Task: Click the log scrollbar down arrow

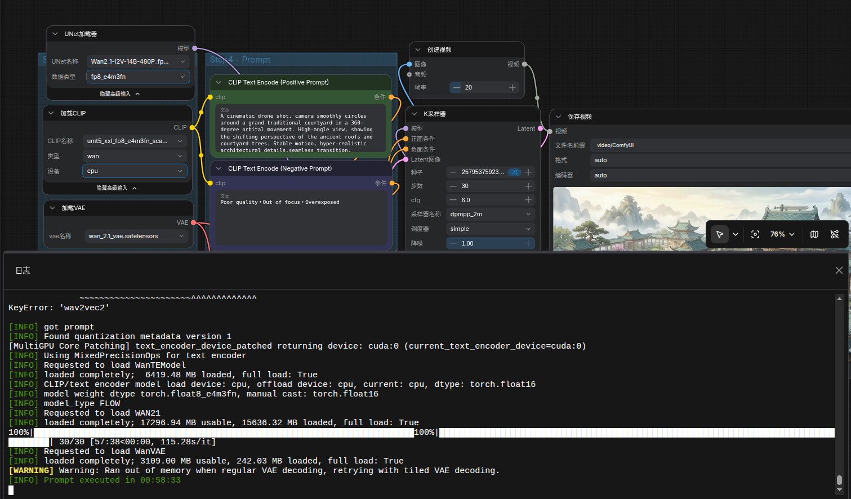Action: (x=839, y=490)
